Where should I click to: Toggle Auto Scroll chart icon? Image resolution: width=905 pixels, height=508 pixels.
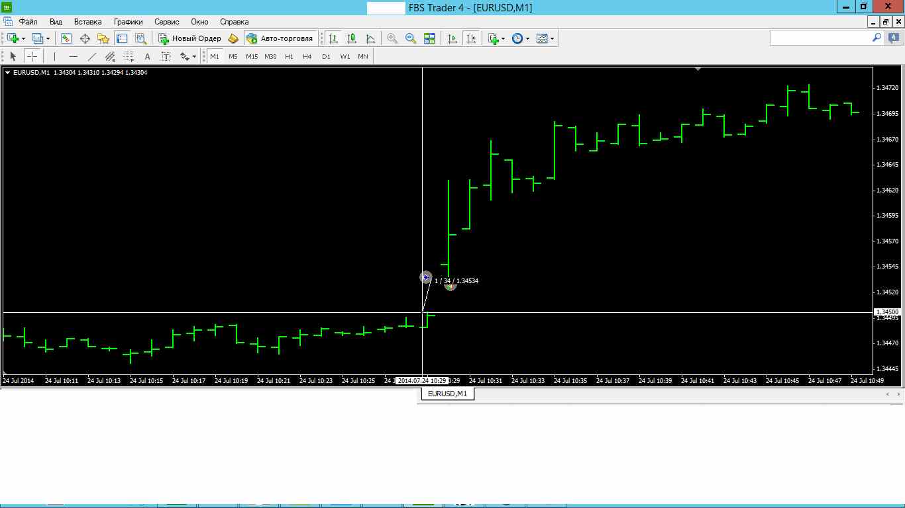(452, 38)
